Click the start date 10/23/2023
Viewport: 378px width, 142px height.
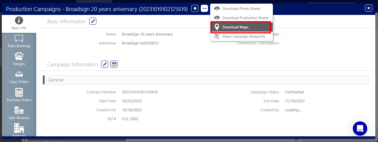[132, 101]
